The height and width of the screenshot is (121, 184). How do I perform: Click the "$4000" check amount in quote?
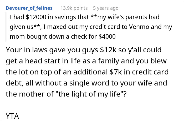107,37
